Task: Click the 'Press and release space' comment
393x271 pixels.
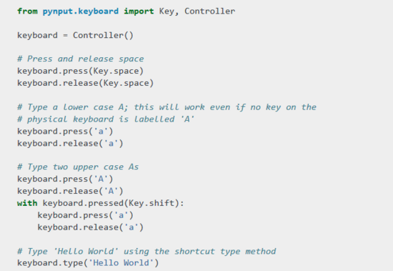Action: point(81,59)
